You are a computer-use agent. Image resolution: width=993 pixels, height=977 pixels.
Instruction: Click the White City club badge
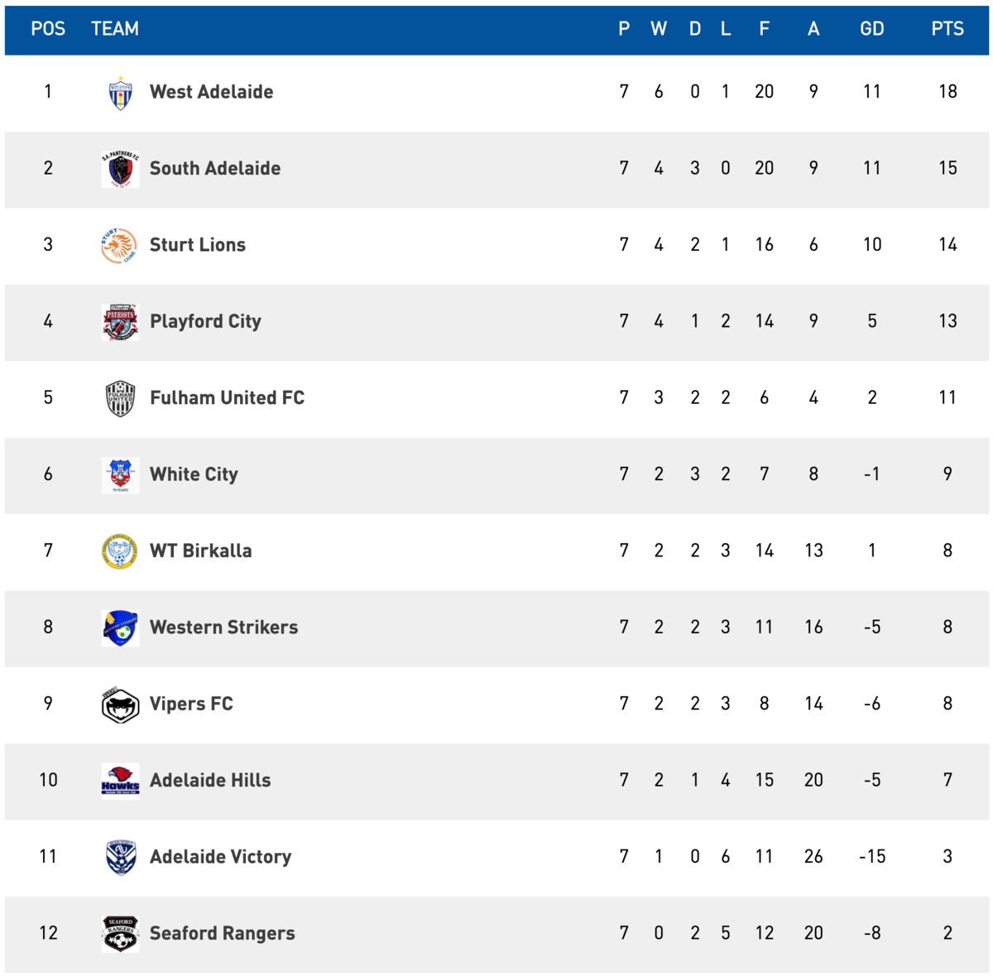coord(121,475)
